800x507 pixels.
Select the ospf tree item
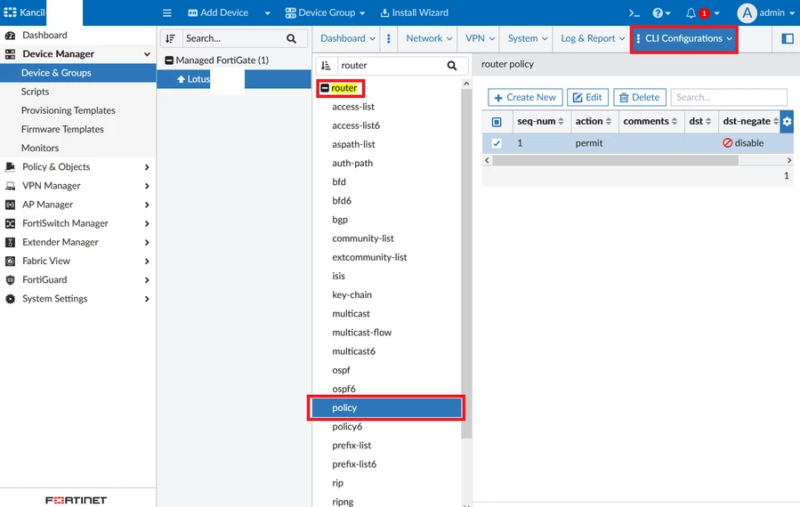341,370
